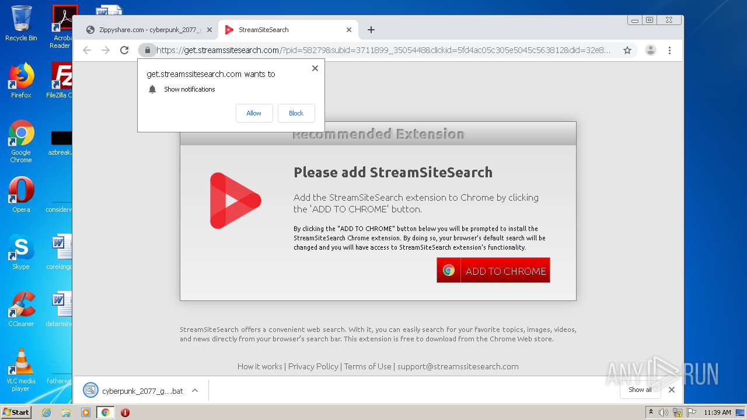The width and height of the screenshot is (747, 420).
Task: Click the Chrome taskbar button
Action: 105,412
